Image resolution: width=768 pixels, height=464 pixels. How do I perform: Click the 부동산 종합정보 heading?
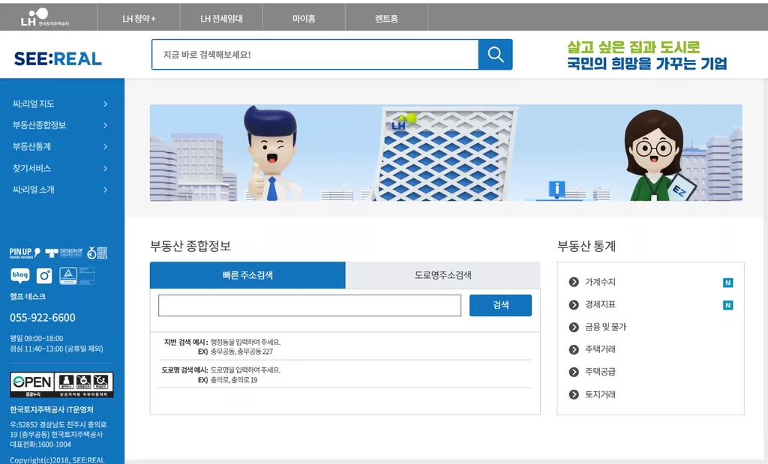(x=190, y=246)
